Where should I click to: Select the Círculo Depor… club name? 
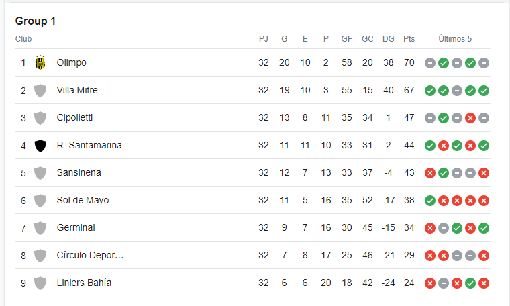90,255
